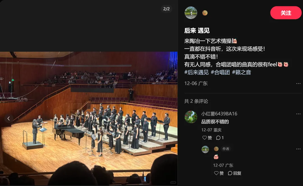Reply to author's comment with 回复
The image size is (303, 186).
tap(235, 173)
